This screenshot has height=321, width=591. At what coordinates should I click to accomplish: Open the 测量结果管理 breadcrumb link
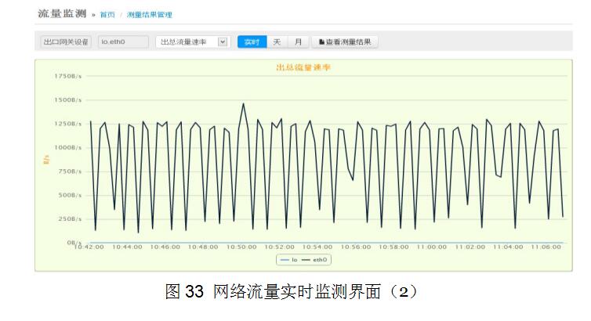point(149,15)
